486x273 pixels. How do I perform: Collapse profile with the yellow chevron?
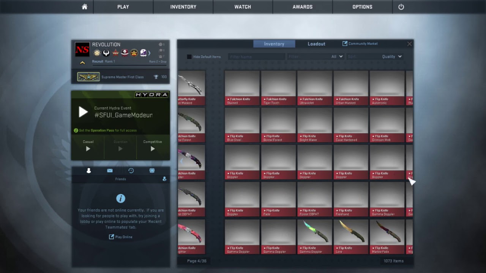coord(82,63)
